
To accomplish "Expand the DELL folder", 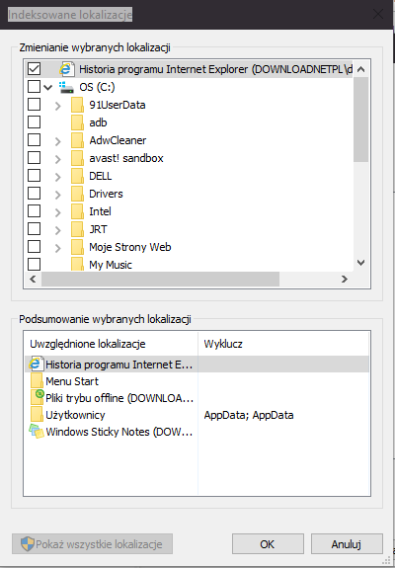I will 57,177.
